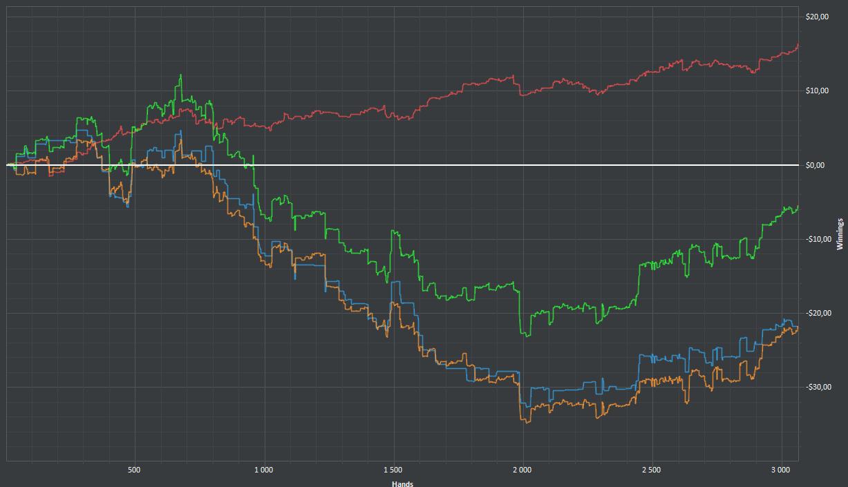Click the right end of the blue line

[798, 327]
